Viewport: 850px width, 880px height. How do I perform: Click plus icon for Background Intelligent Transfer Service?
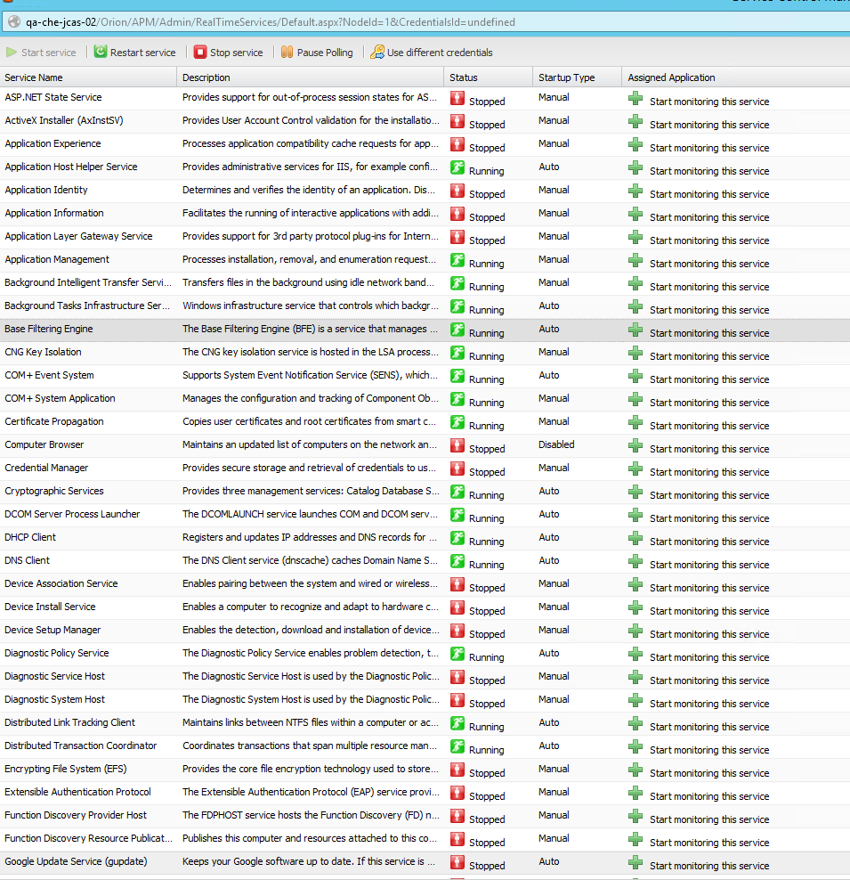(635, 284)
